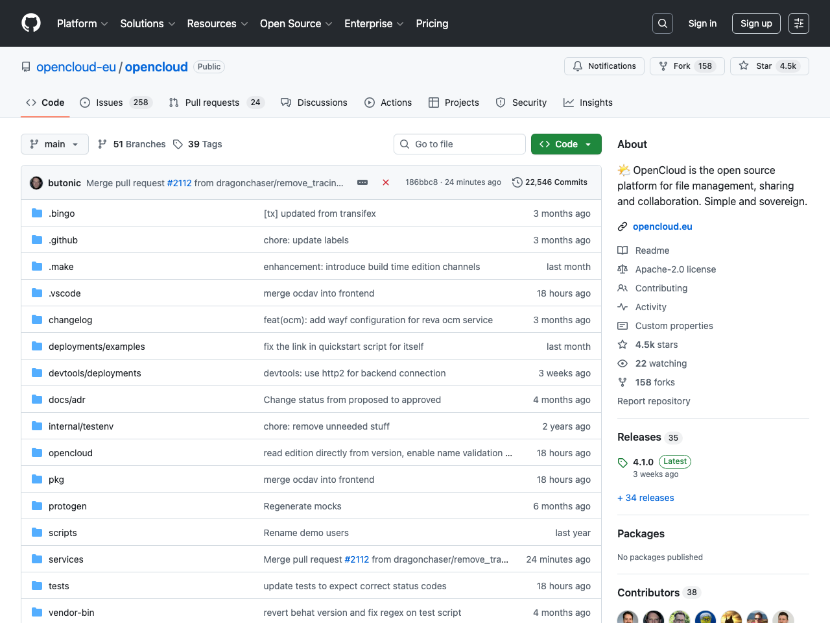This screenshot has width=830, height=623.
Task: Expand the green Code download menu
Action: 566,144
